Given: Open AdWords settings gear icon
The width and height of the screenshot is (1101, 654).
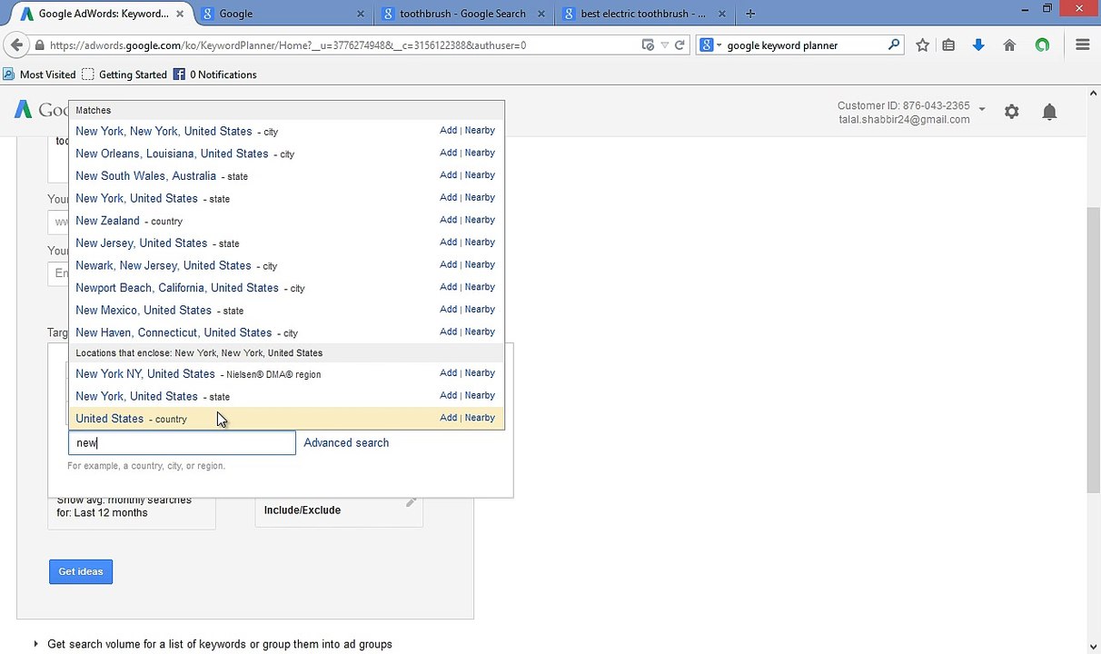Looking at the screenshot, I should (1011, 112).
